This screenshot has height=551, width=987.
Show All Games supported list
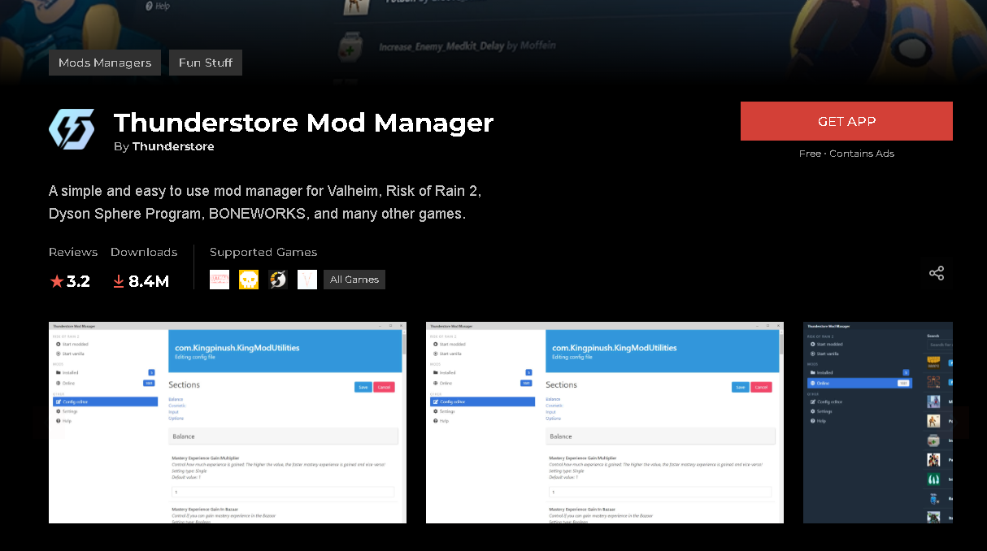[354, 280]
